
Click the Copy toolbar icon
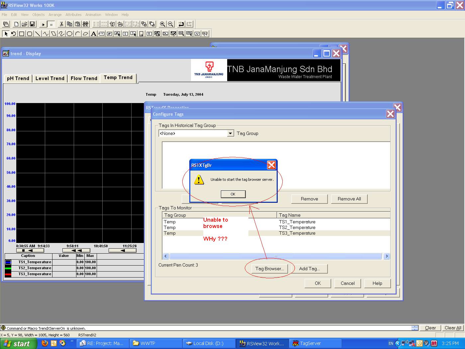(x=69, y=24)
